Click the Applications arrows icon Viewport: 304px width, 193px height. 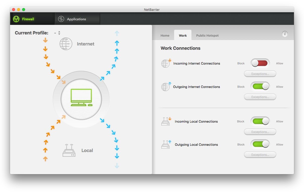pos(61,19)
